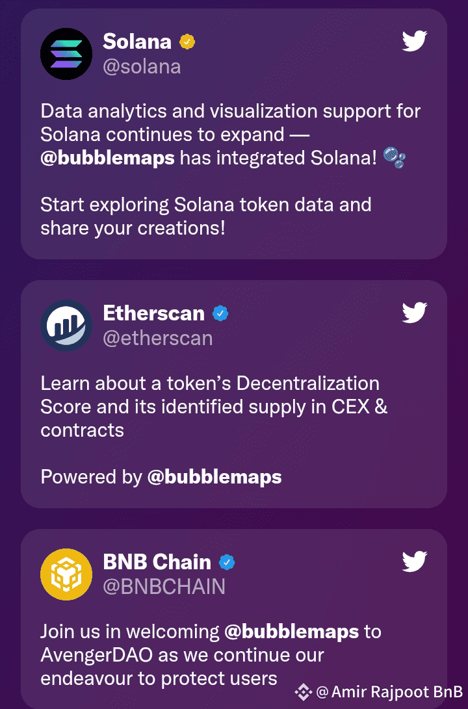This screenshot has height=709, width=468.
Task: Click Solana's gold verified badge
Action: [187, 42]
